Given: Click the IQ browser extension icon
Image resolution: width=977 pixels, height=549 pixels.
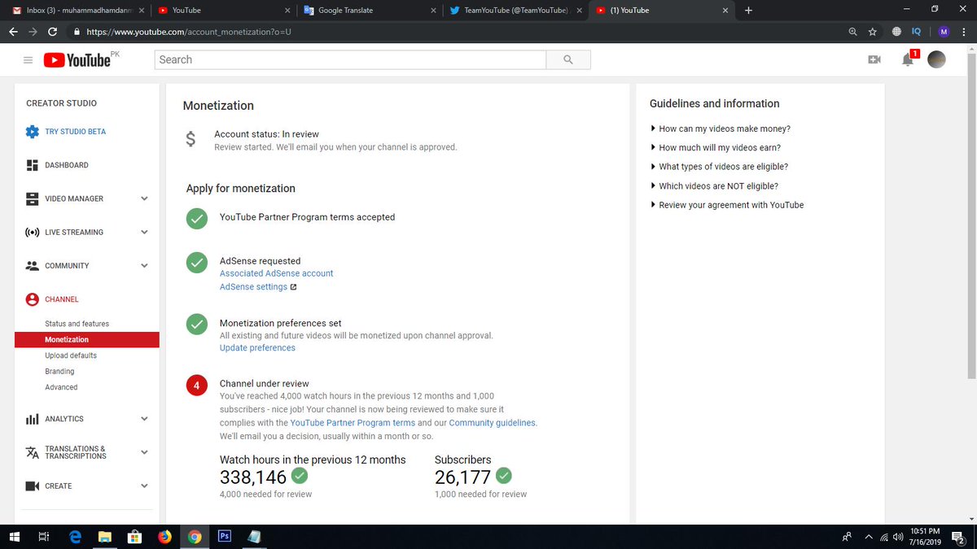Looking at the screenshot, I should tap(916, 32).
